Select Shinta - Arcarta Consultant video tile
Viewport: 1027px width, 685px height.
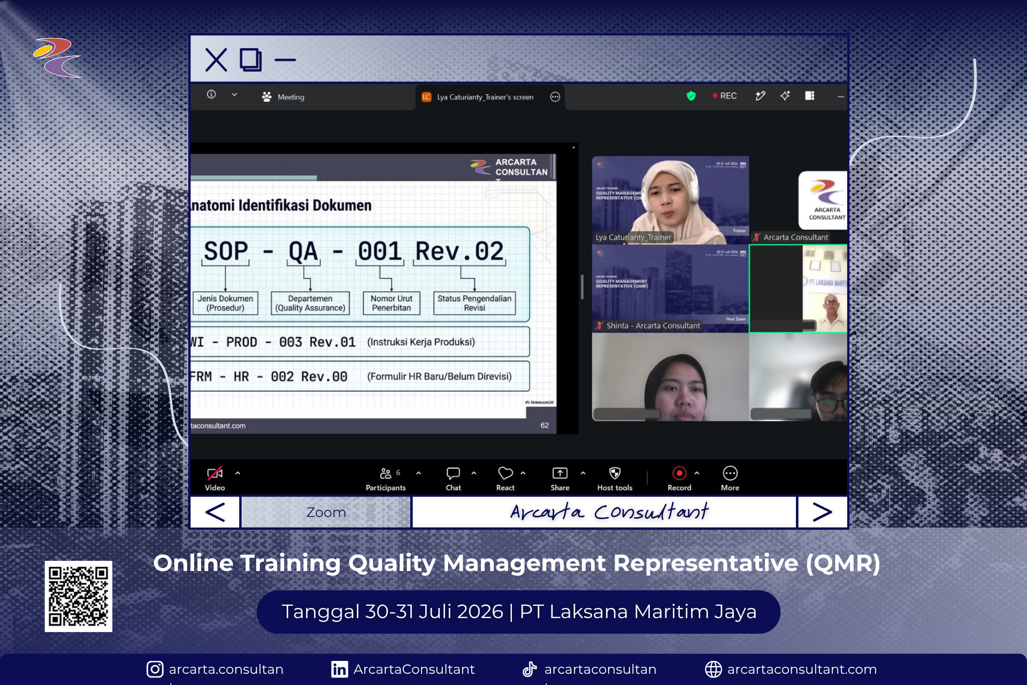pos(670,288)
